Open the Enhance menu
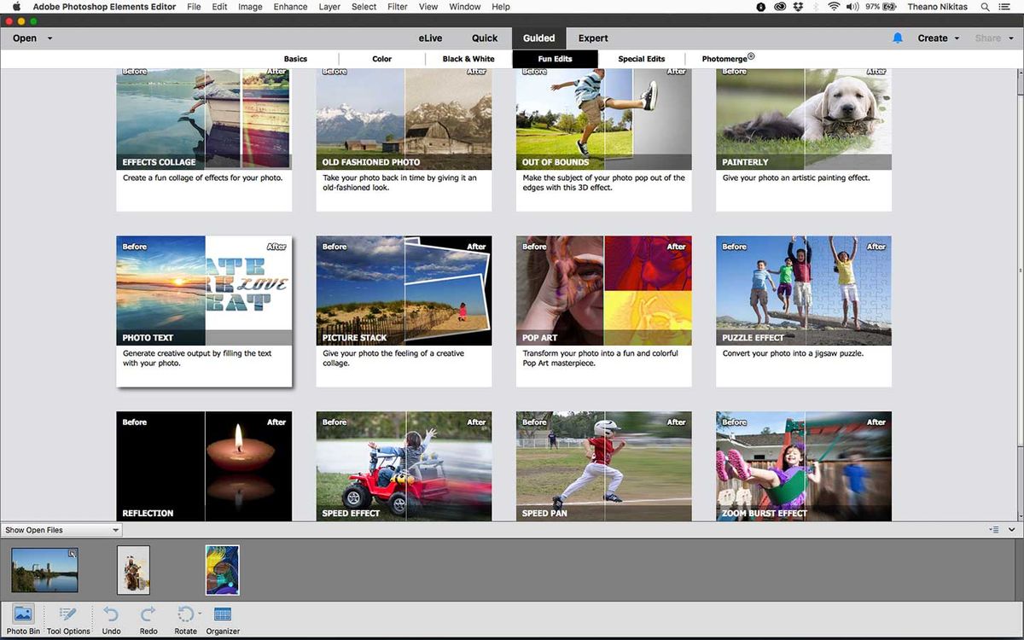1024x640 pixels. tap(290, 6)
